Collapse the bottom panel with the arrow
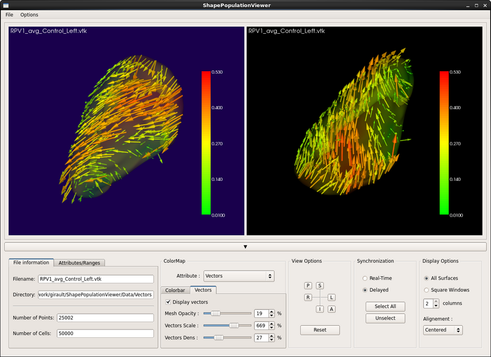The image size is (491, 357). pos(245,246)
